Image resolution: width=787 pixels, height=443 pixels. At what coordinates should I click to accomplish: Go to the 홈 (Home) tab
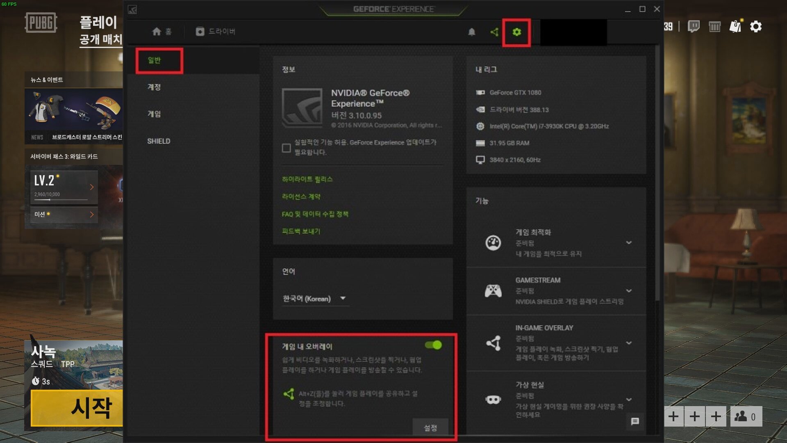pyautogui.click(x=162, y=32)
